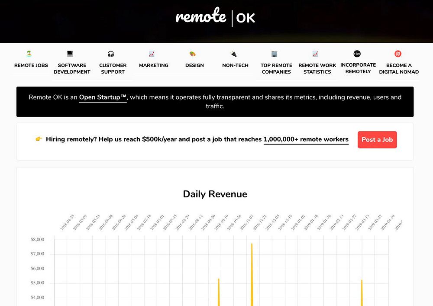The width and height of the screenshot is (433, 306).
Task: Click the chart icon above Marketing
Action: 152,54
